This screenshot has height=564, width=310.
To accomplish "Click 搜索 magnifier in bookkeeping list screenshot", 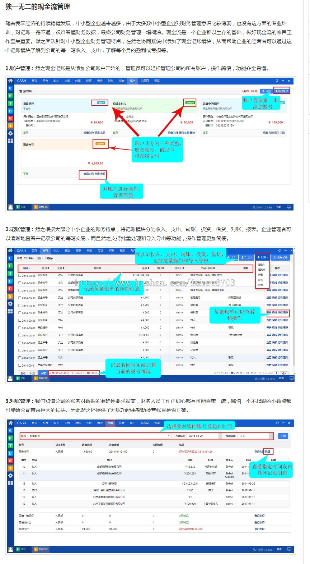I will (x=49, y=258).
